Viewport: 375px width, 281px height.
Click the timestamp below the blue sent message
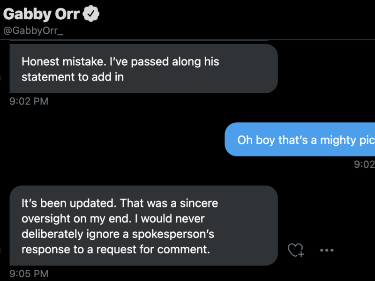pyautogui.click(x=364, y=164)
